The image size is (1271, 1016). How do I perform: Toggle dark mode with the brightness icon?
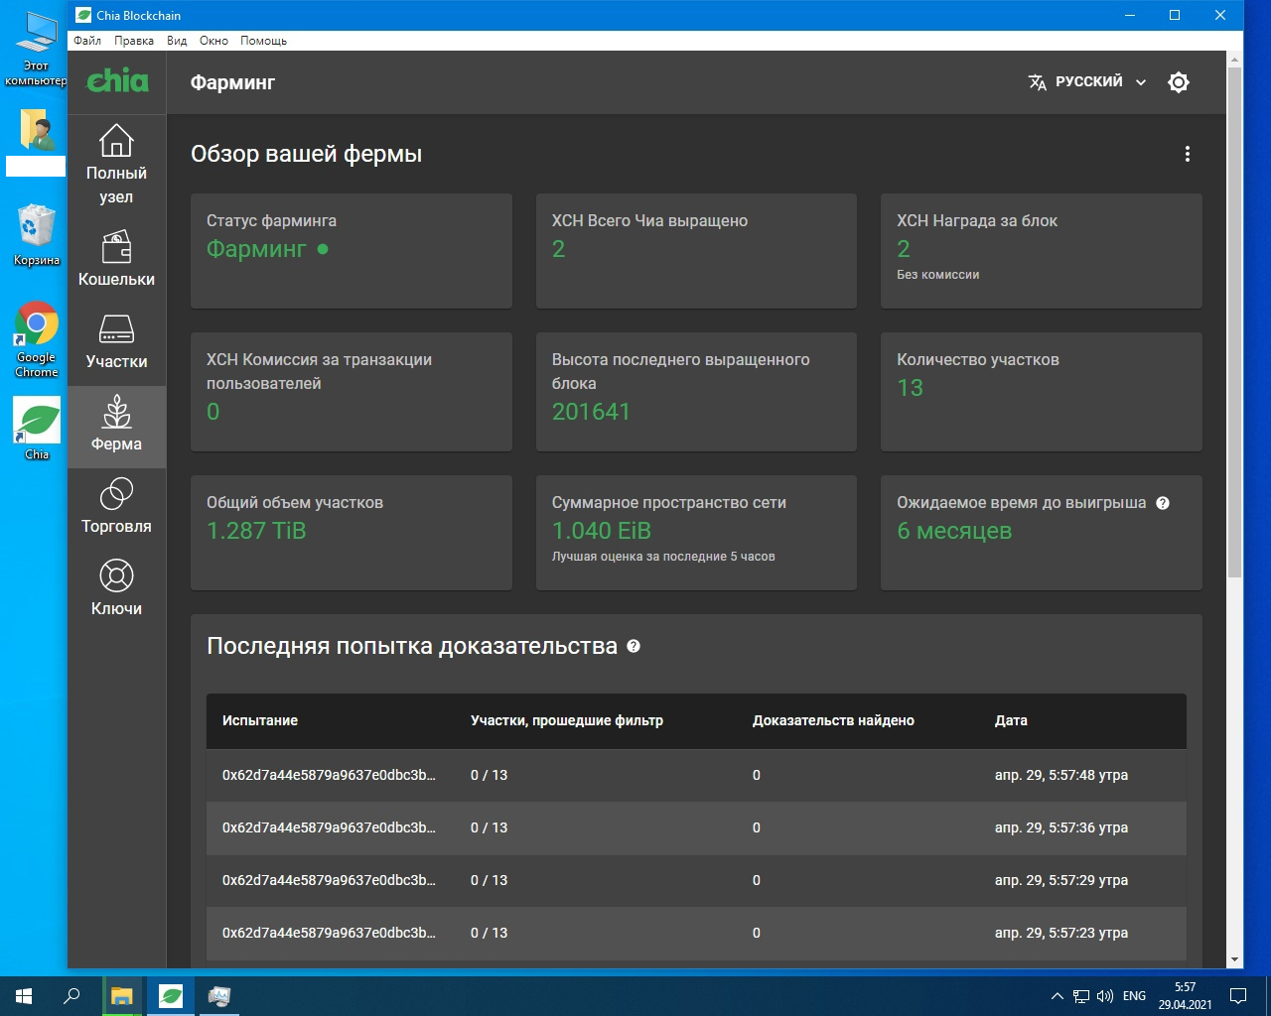1179,82
